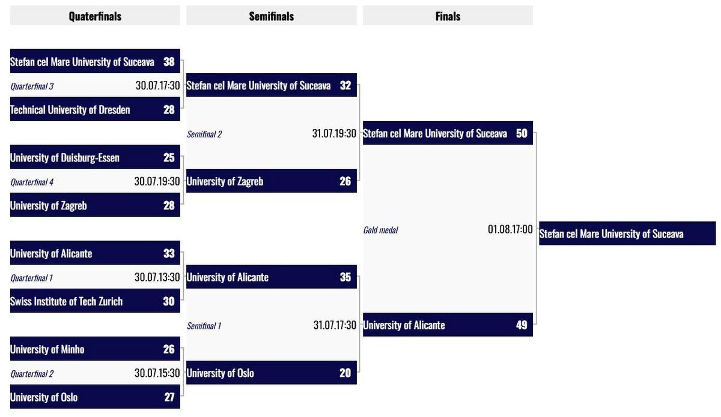Open the Quarterfinals column header

click(95, 16)
